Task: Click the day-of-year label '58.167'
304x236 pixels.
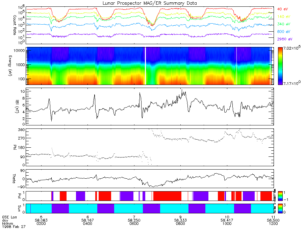Action: pyautogui.click(x=87, y=220)
